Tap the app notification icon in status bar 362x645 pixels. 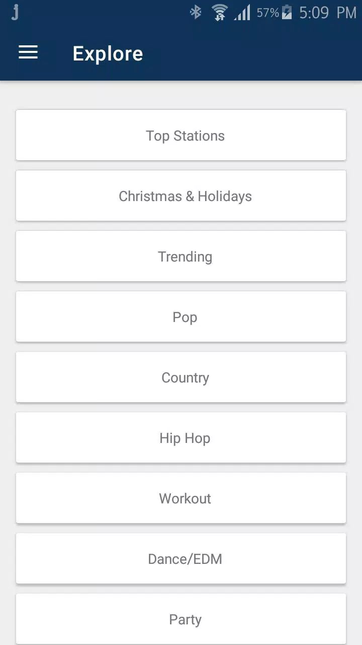(x=15, y=13)
